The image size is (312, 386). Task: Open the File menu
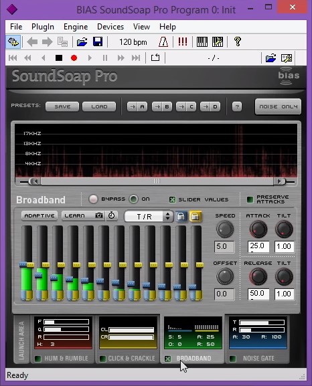point(16,27)
